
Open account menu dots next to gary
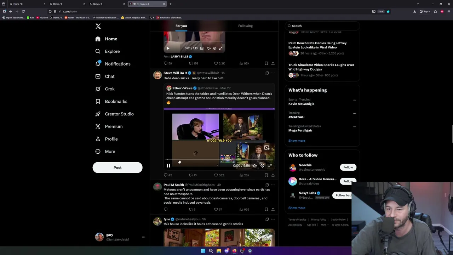[143, 237]
